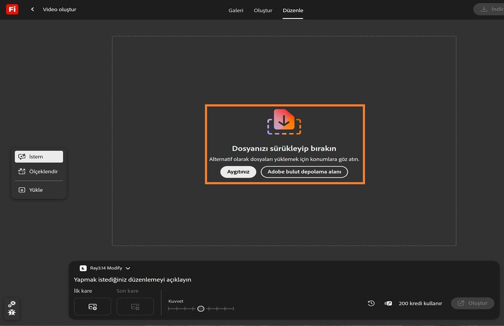Viewport: 504px width, 326px height.
Task: Switch to the Oluştur tab
Action: tap(263, 10)
